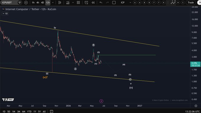Screen dimensions: 201x113
Task: Open the indicator templates grid icon
Action: coord(78,3)
